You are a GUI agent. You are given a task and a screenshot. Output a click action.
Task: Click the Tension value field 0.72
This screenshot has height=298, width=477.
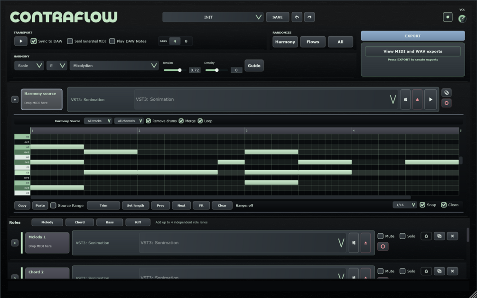195,70
